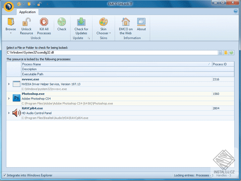Click the file path input field
This screenshot has height=181, width=241.
point(112,53)
